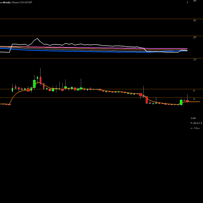Viewport: 203px width, 203px height.
Task: Click the last red candle on the right
Action: tap(187, 101)
